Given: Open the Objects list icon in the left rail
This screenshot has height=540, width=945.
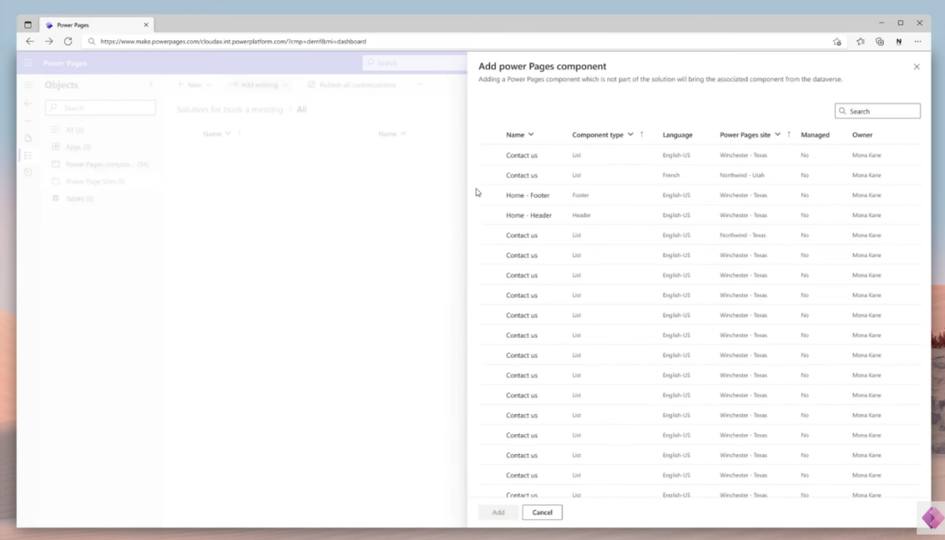Looking at the screenshot, I should coord(28,156).
